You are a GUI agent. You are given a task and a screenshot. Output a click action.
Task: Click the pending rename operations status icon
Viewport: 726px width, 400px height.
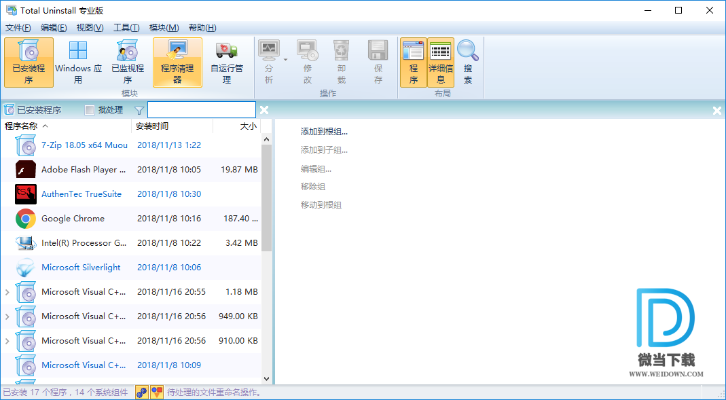[157, 393]
